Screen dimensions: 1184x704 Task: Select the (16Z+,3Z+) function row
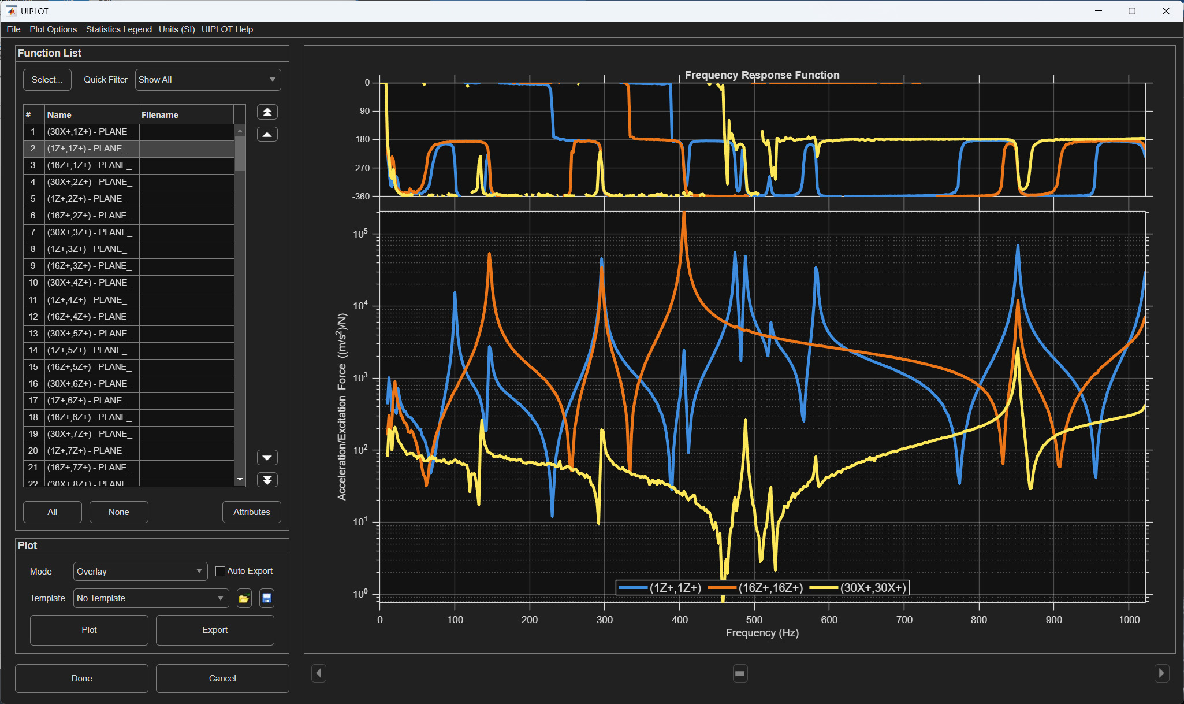90,266
